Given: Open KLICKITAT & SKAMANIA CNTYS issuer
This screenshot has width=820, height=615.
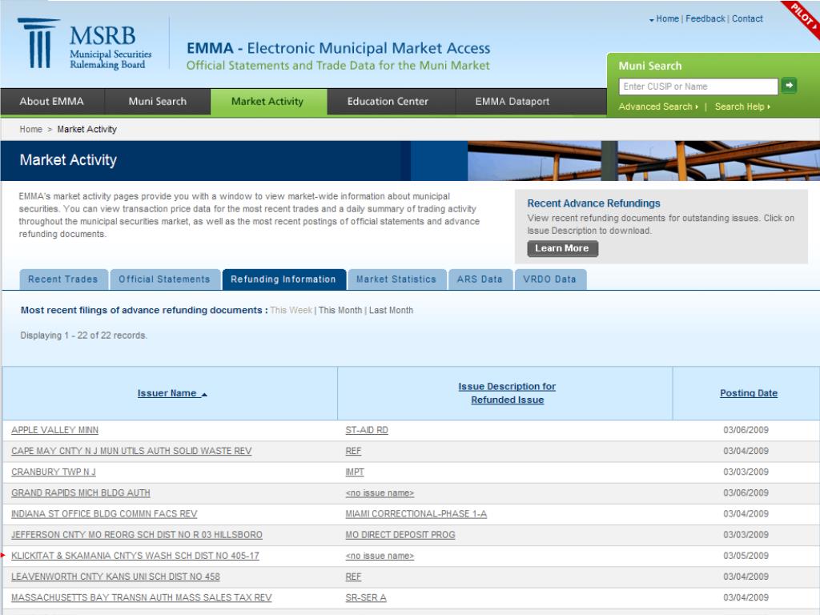Looking at the screenshot, I should click(x=135, y=556).
